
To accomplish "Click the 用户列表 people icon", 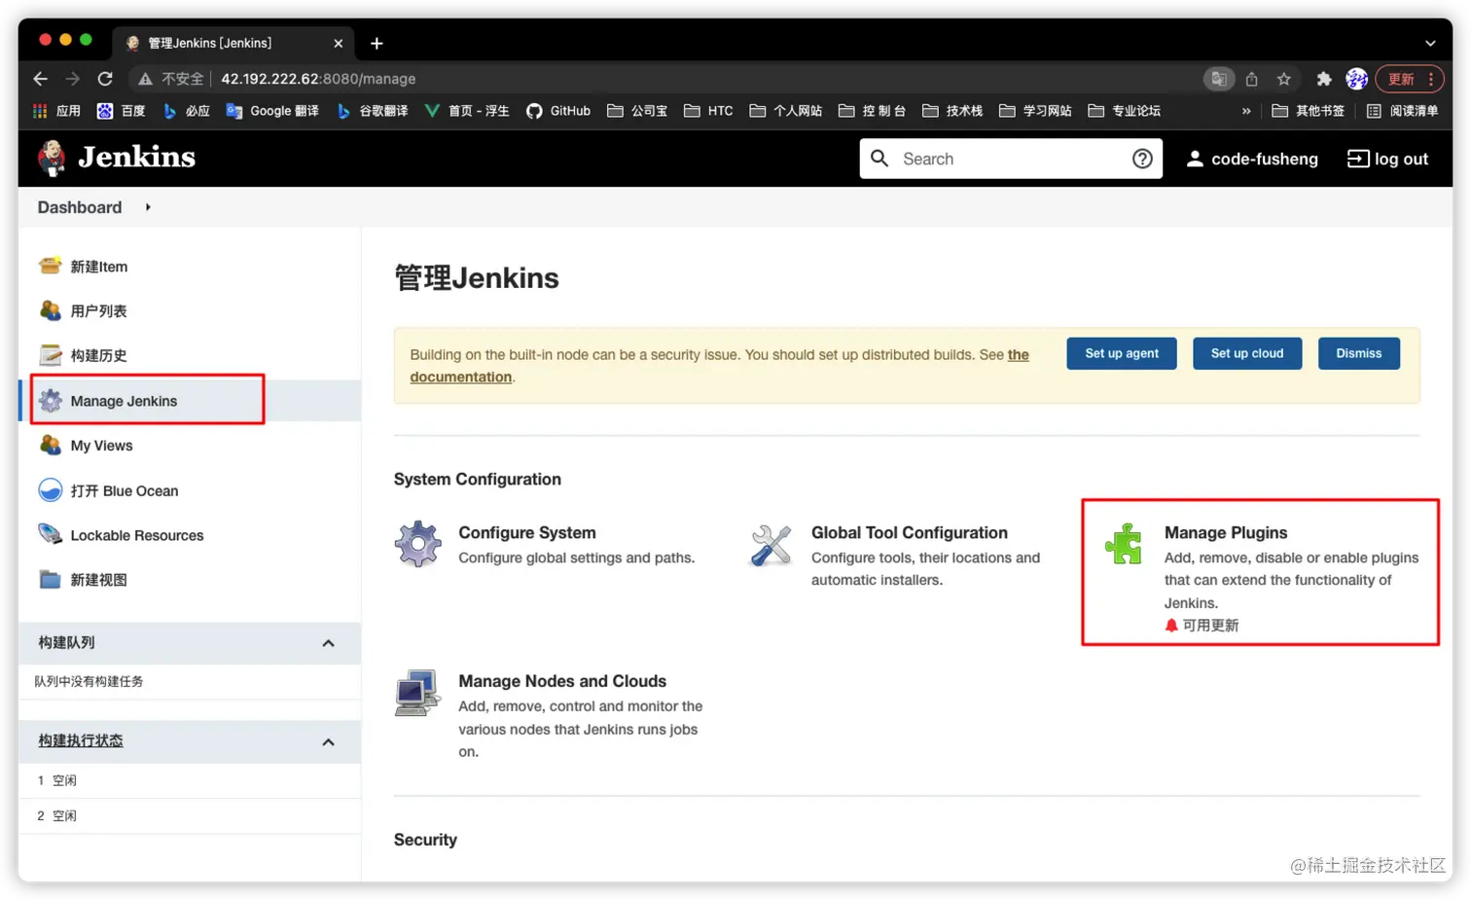I will pos(50,310).
